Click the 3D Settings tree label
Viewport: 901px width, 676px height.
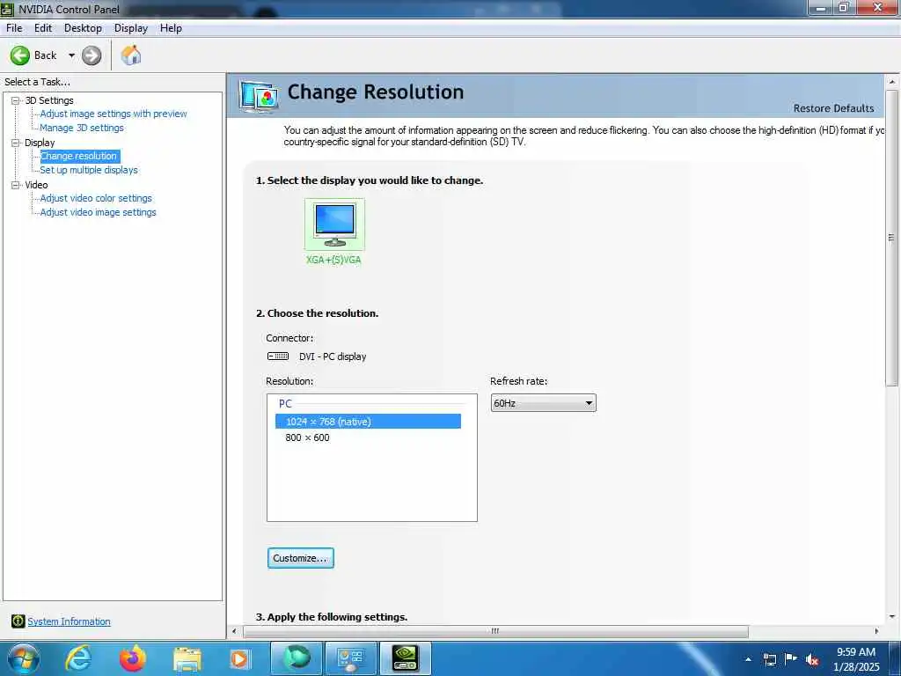click(x=49, y=100)
